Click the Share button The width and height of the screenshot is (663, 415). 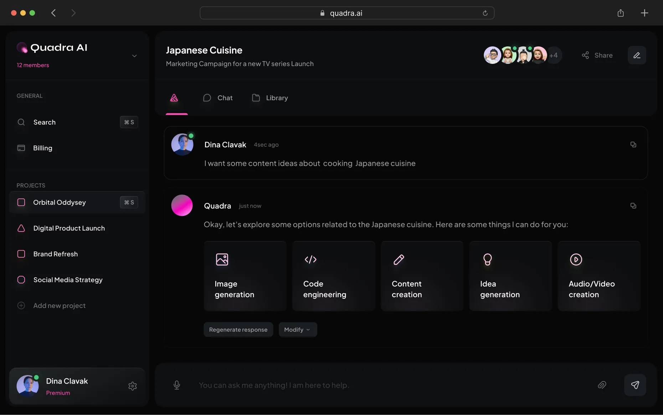(597, 55)
